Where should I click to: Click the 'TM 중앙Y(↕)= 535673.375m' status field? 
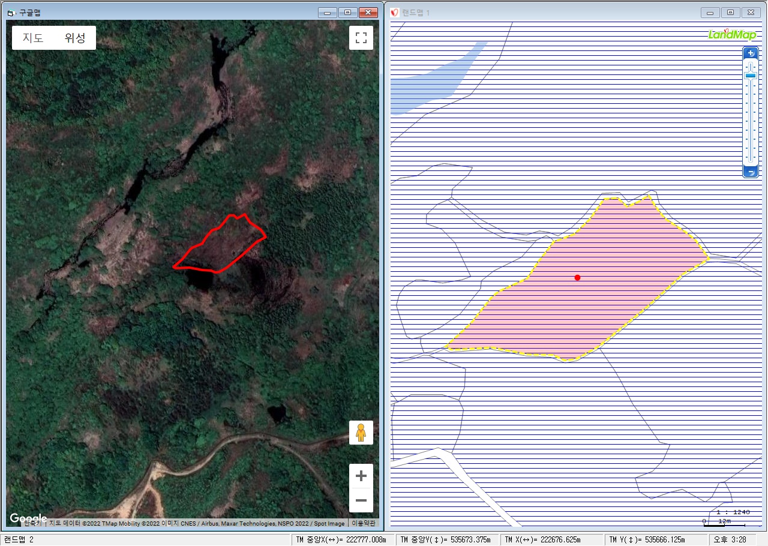tap(447, 539)
